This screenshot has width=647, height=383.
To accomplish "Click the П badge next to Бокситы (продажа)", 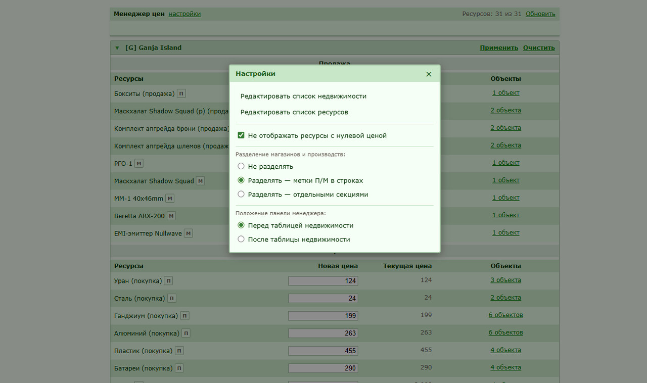I will tap(182, 93).
